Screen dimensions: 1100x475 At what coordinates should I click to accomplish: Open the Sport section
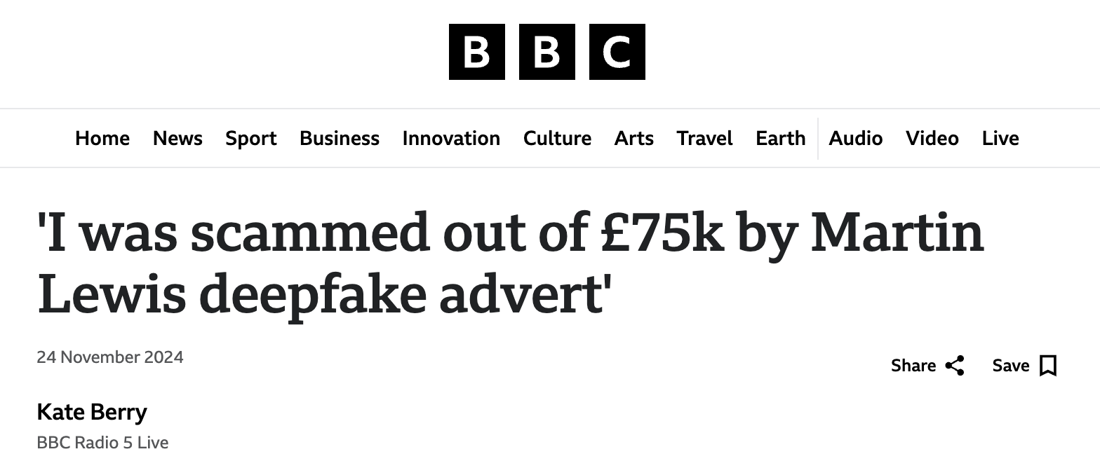[x=251, y=139]
